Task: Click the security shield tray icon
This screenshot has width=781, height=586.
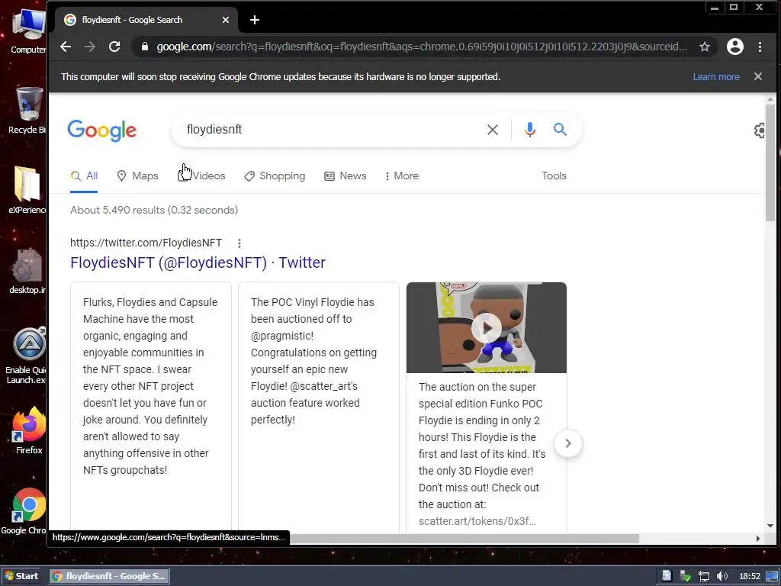Action: click(686, 577)
